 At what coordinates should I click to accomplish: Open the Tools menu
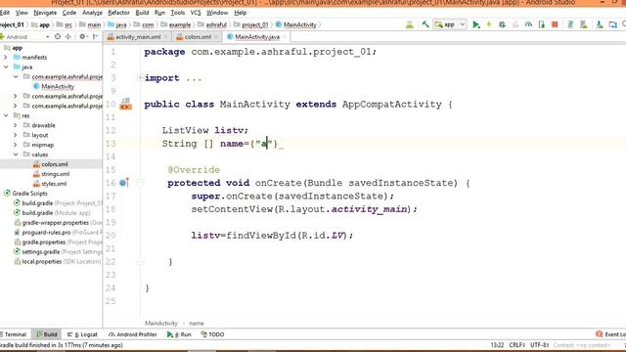coord(178,13)
